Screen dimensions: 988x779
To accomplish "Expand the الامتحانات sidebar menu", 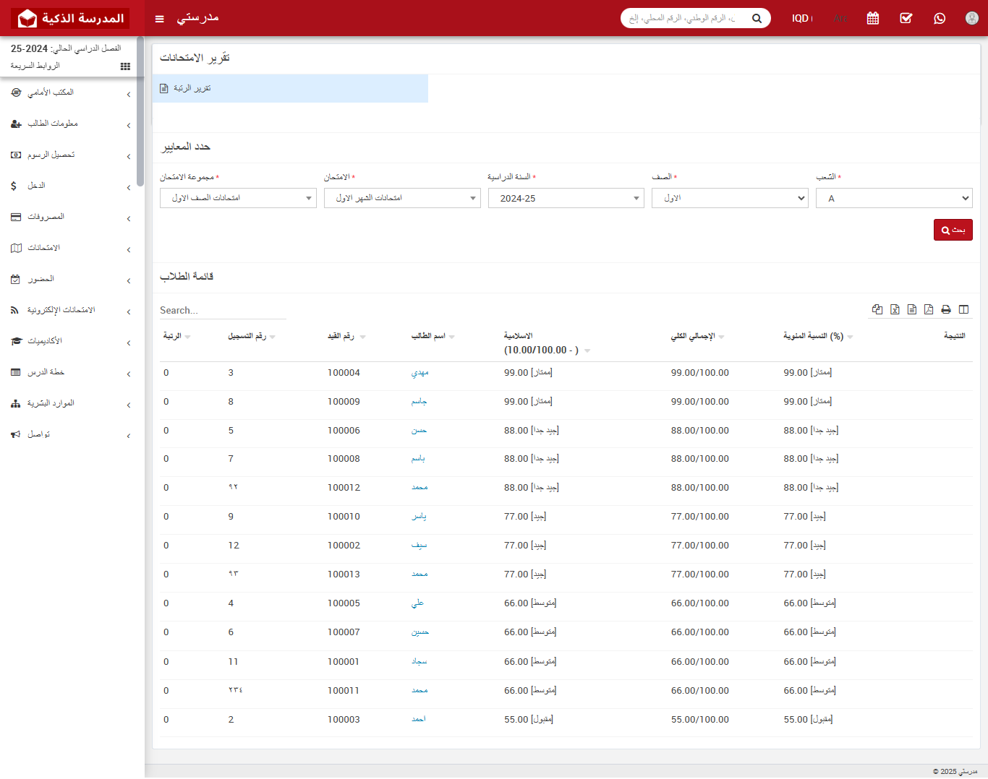I will (x=71, y=248).
